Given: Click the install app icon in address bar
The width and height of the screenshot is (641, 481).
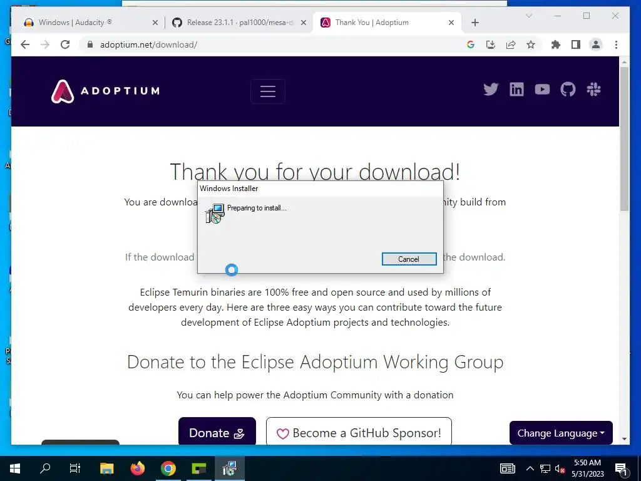Looking at the screenshot, I should coord(491,44).
